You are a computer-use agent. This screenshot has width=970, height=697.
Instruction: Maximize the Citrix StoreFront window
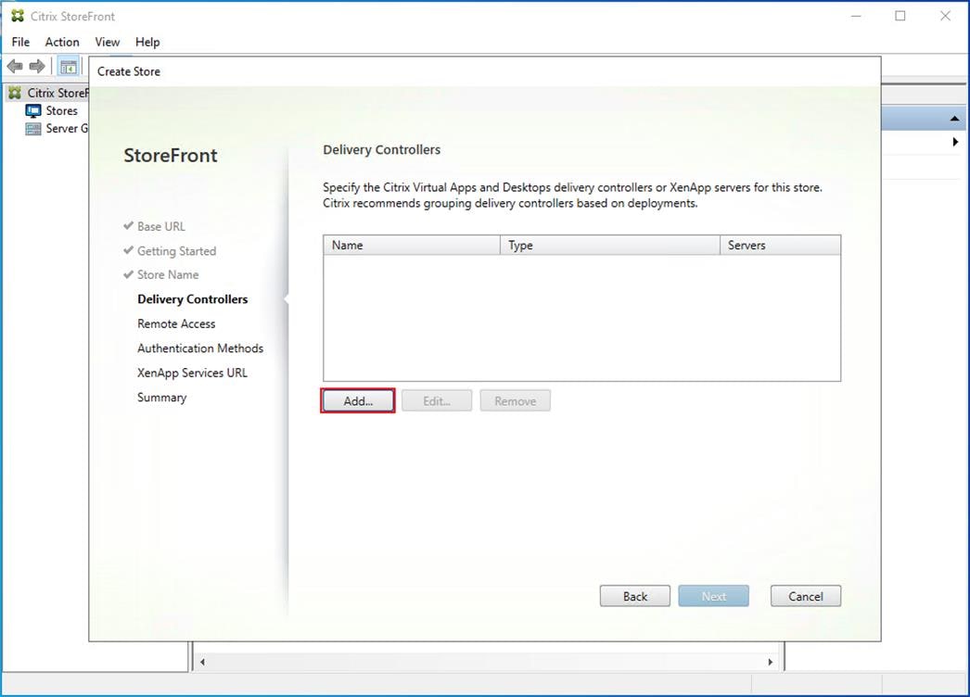click(900, 16)
